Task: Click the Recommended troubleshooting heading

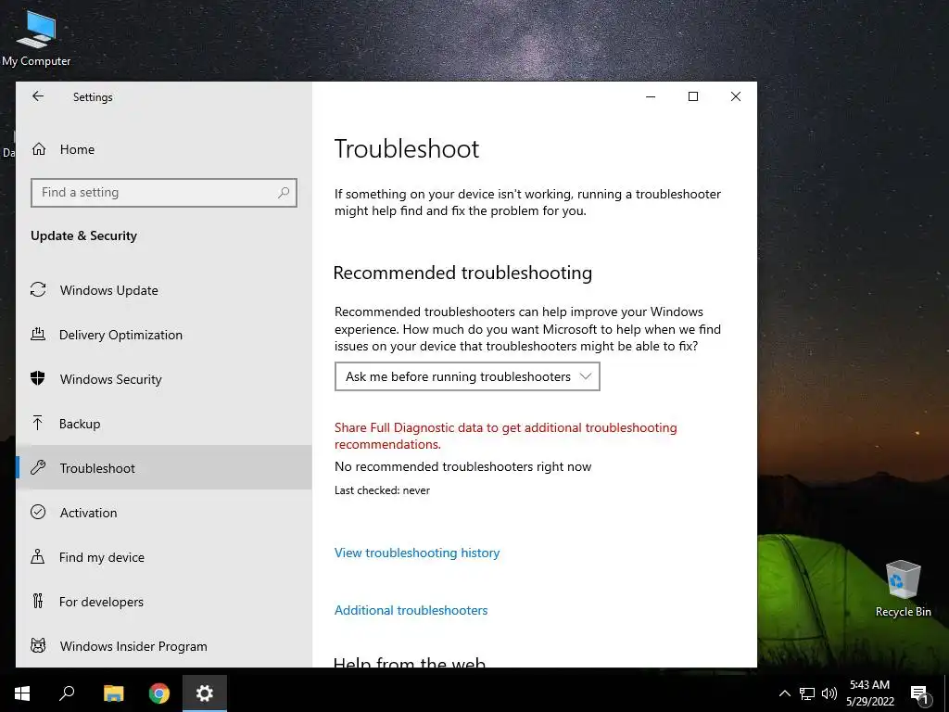Action: pos(463,273)
